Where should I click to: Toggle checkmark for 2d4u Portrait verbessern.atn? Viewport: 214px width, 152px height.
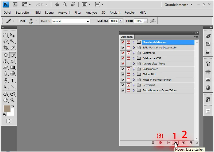pos(123,48)
